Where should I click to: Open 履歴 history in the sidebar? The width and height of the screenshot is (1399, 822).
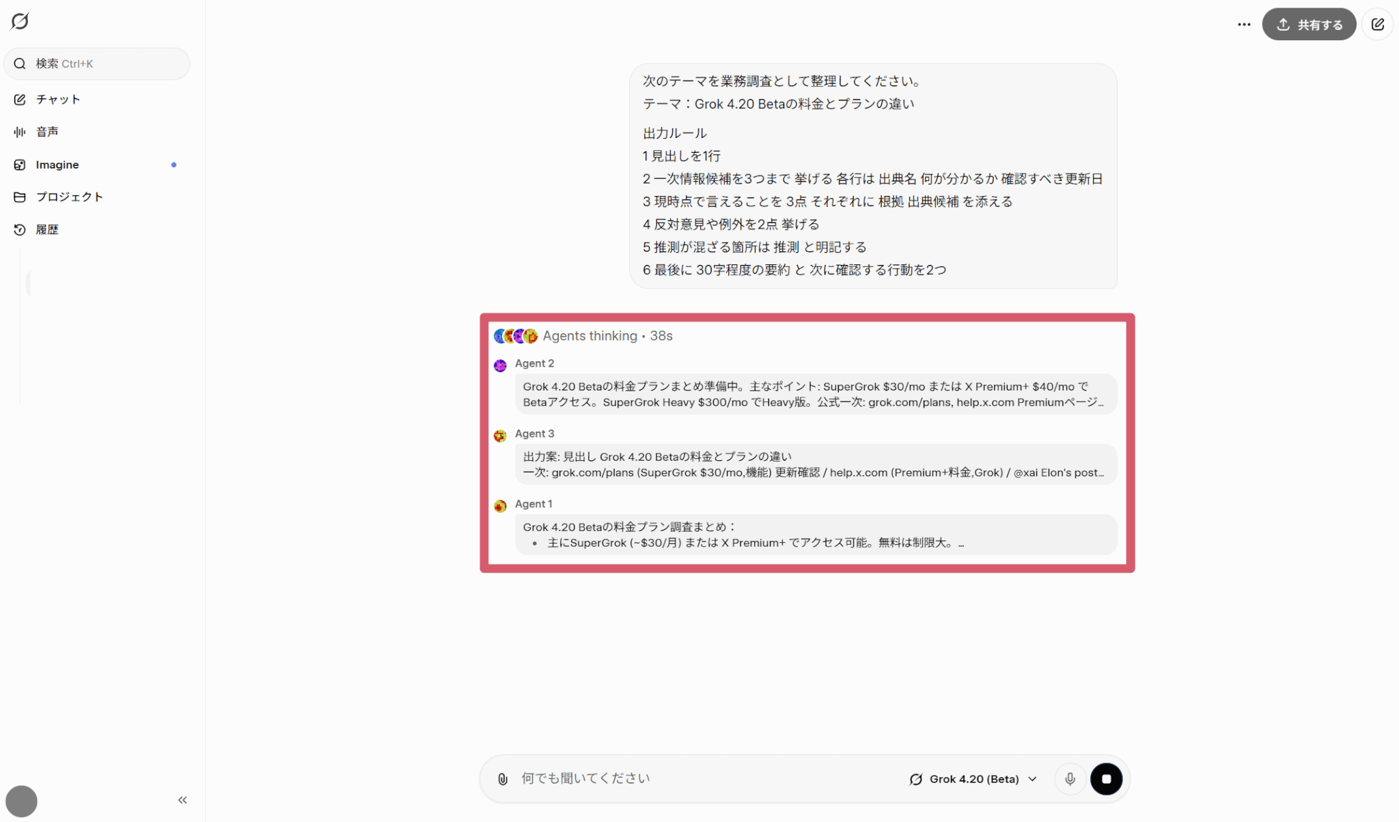pyautogui.click(x=47, y=230)
